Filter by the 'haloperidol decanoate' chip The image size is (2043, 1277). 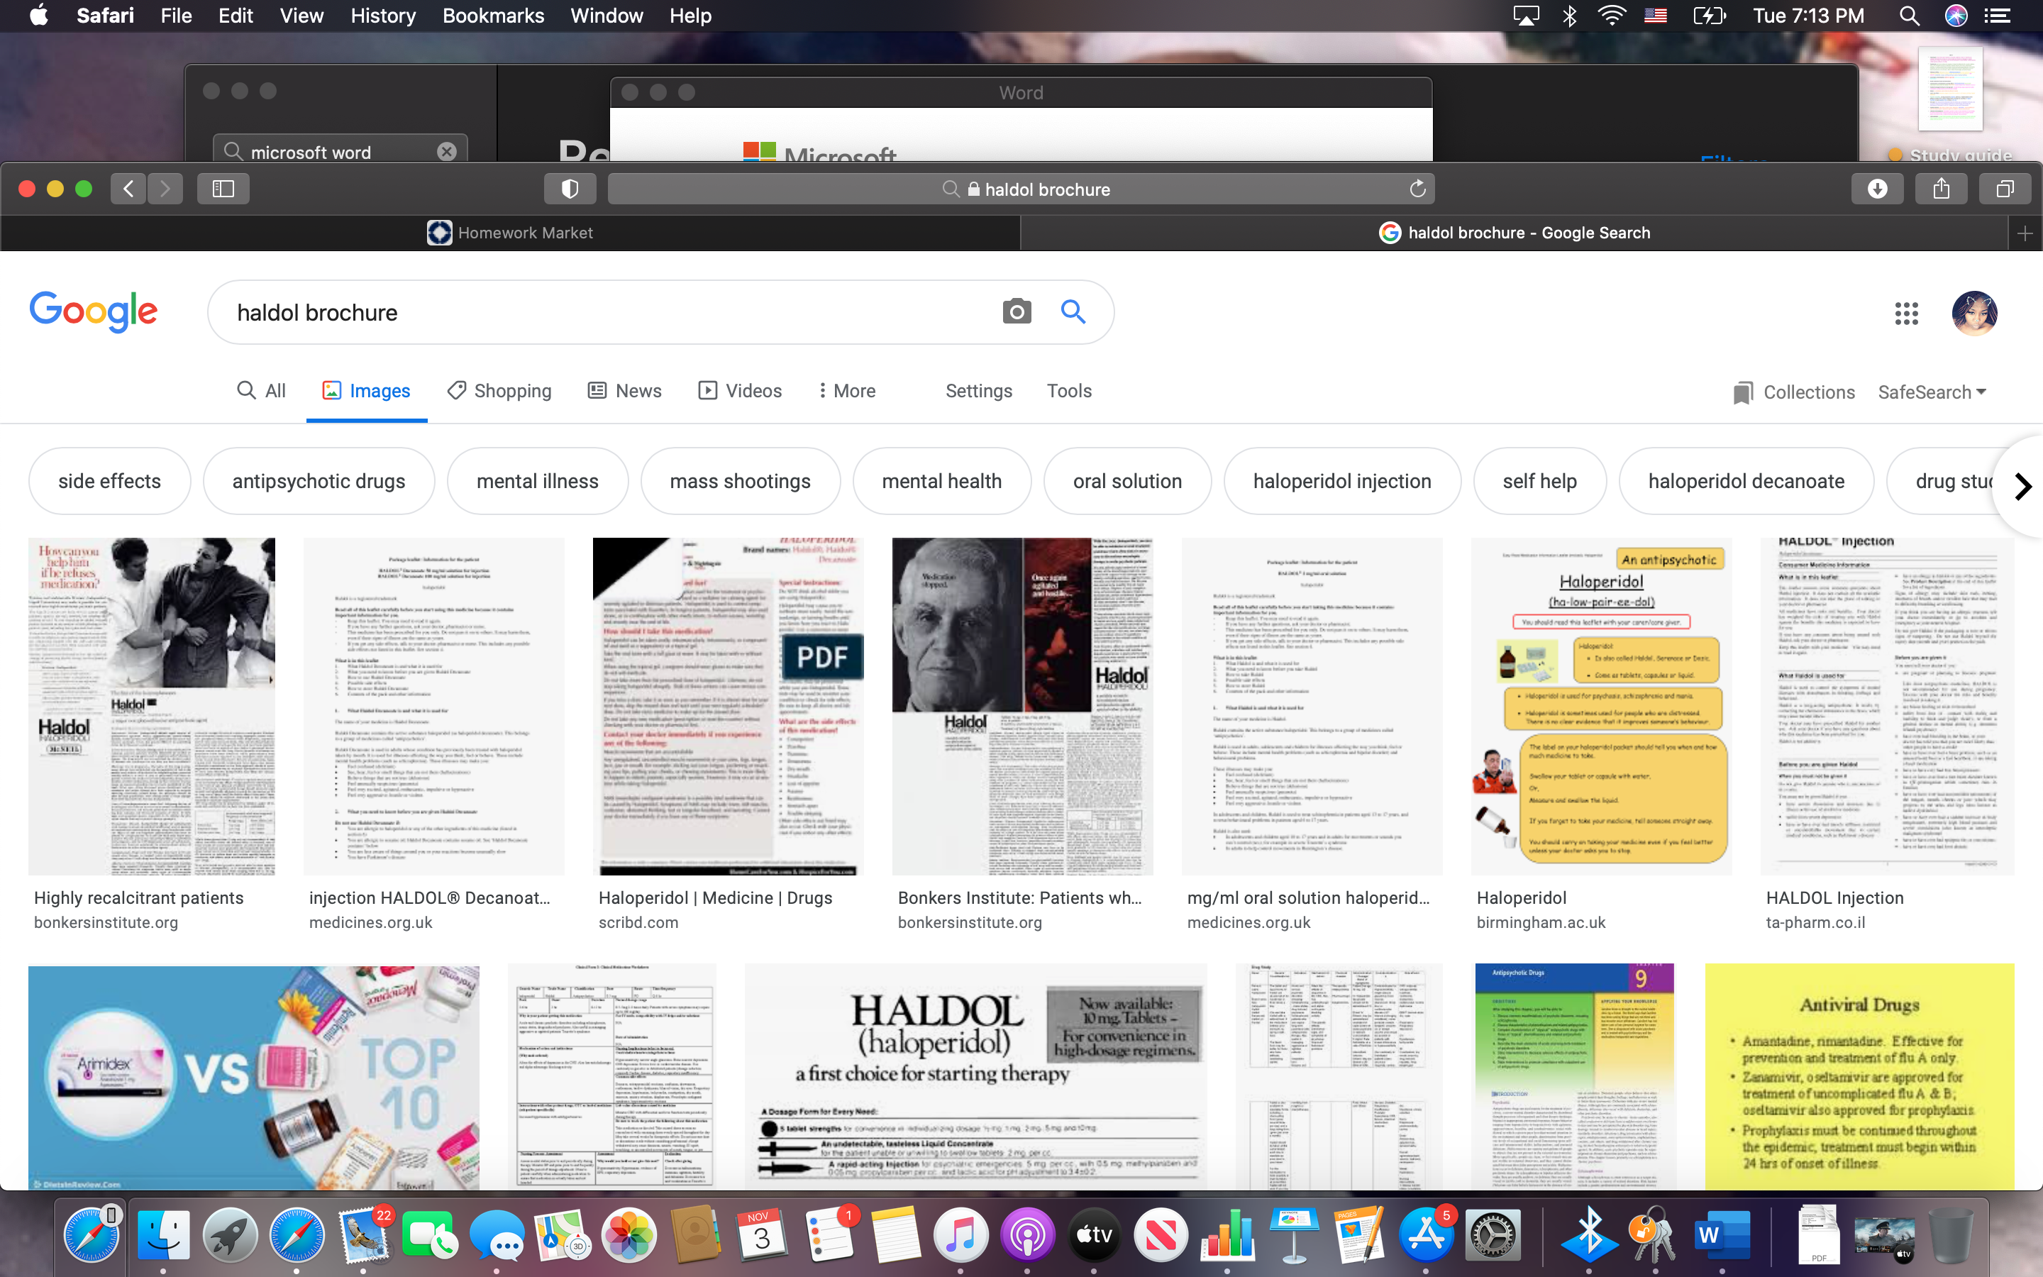(1746, 482)
